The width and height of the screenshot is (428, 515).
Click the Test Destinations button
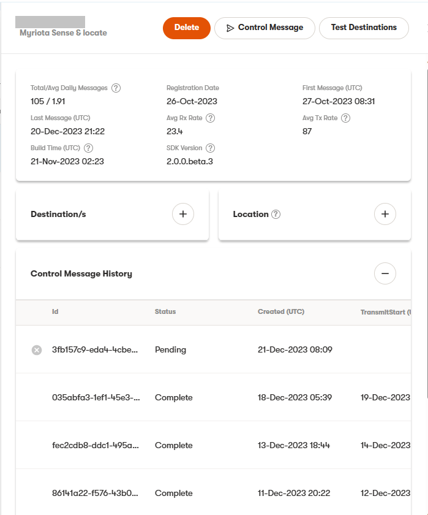tap(364, 28)
